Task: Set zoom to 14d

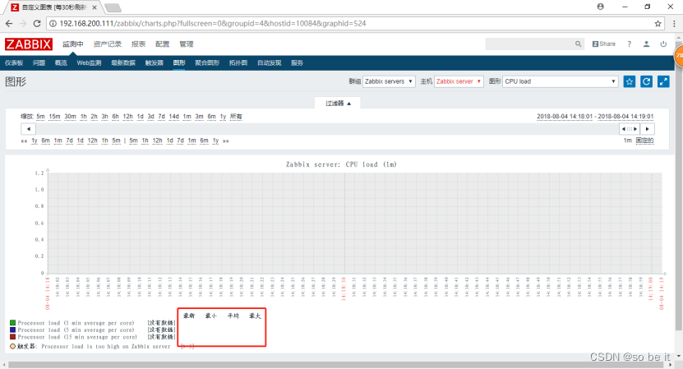Action: tap(173, 117)
